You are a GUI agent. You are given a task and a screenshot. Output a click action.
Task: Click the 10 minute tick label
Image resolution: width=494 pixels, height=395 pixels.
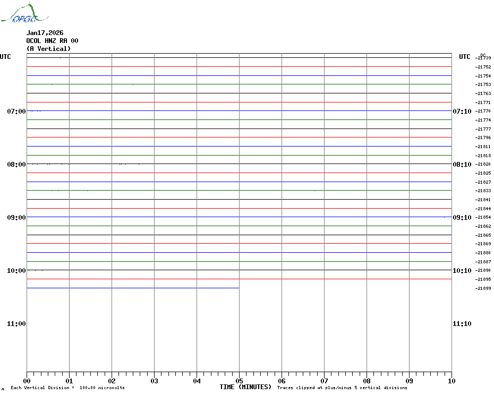point(451,381)
